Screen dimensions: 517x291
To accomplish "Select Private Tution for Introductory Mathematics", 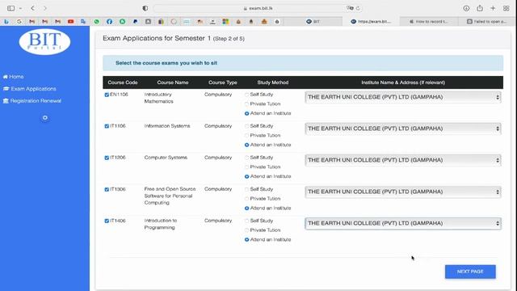I will coord(246,104).
